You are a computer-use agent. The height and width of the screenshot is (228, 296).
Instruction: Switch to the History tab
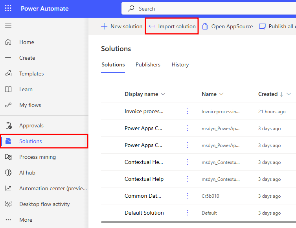coord(180,64)
